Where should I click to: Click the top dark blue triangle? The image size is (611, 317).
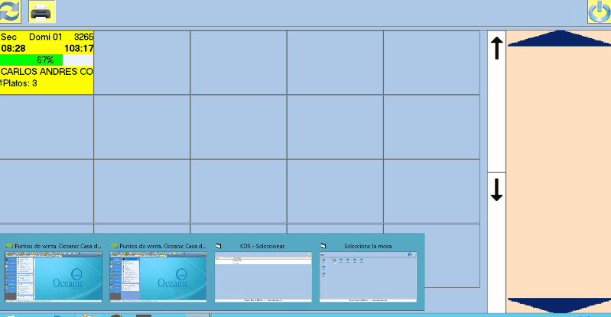coord(558,39)
